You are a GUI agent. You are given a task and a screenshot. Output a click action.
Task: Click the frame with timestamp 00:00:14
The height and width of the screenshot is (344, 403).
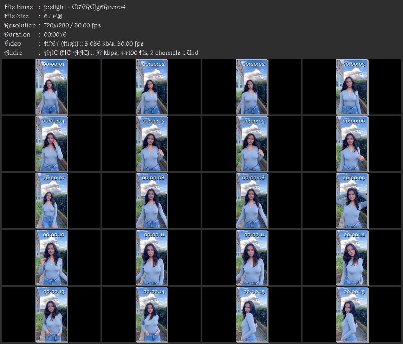coord(152,315)
